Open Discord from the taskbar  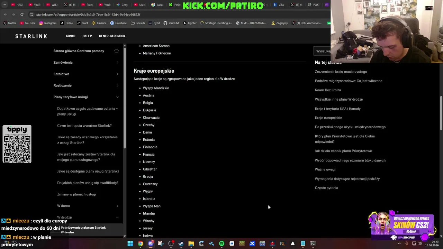pyautogui.click(x=151, y=243)
